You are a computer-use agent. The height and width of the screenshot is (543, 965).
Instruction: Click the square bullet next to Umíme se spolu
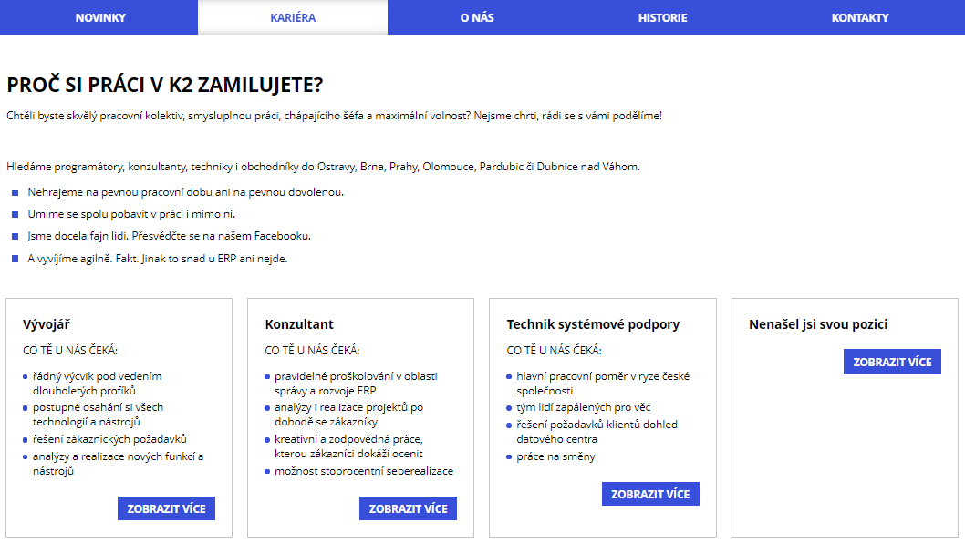click(15, 214)
